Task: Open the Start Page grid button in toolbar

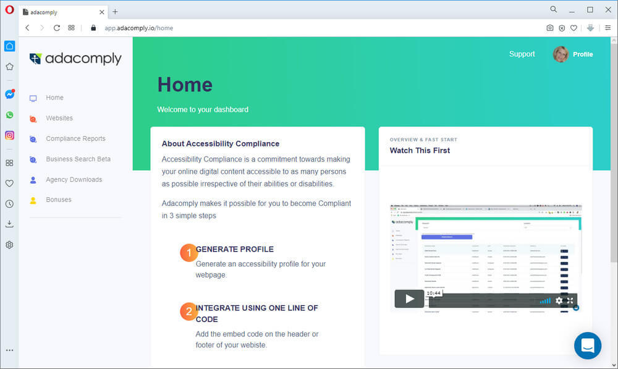Action: coord(71,28)
